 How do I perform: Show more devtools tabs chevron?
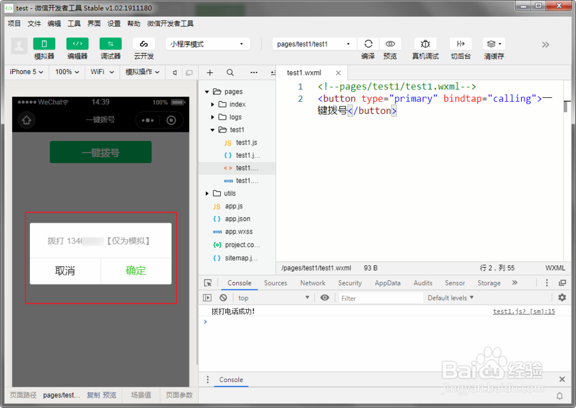tap(514, 283)
